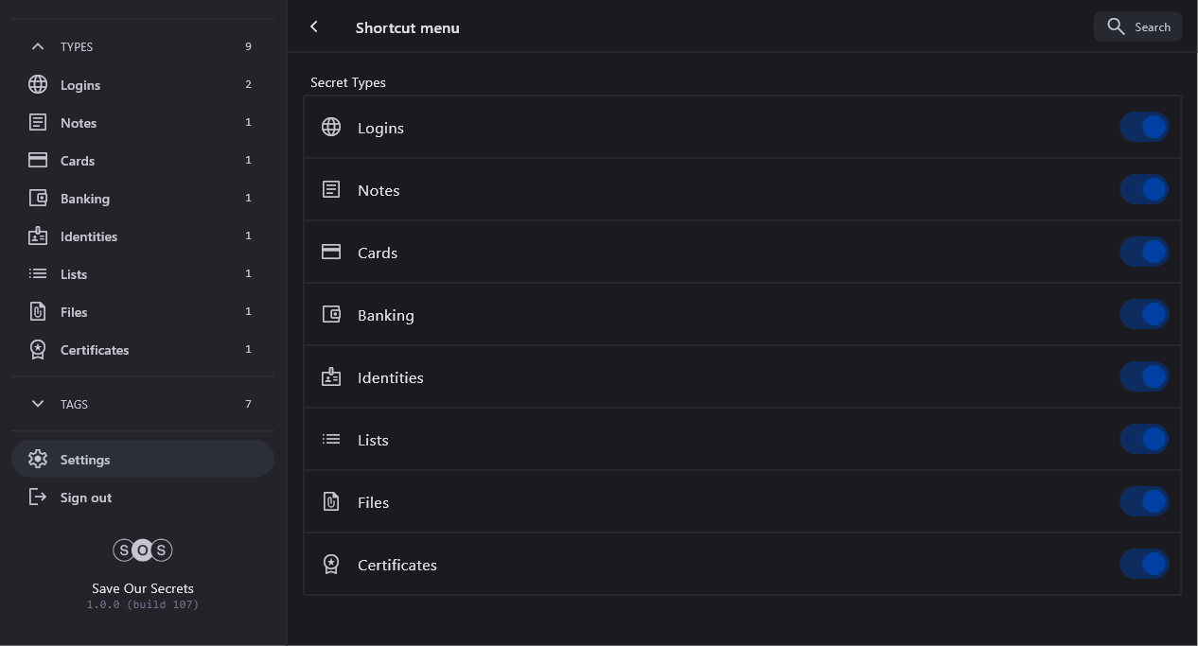Screen dimensions: 1198x646
Task: Open Cards from the sidebar list
Action: click(x=78, y=161)
